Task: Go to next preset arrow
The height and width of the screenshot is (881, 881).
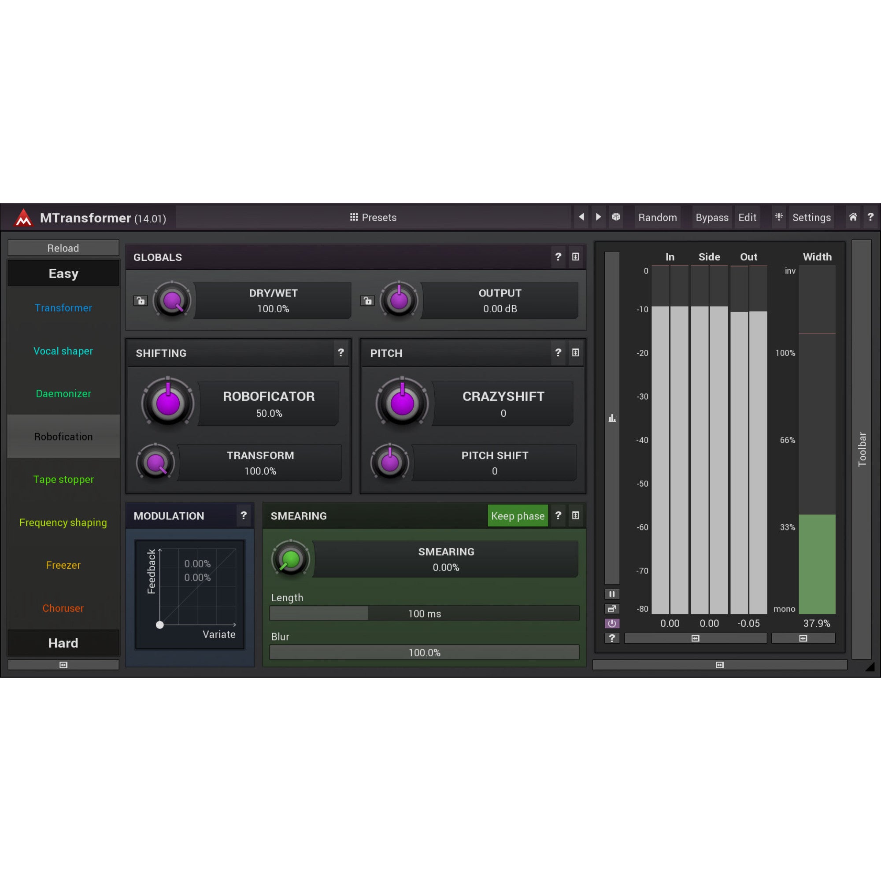Action: coord(598,217)
